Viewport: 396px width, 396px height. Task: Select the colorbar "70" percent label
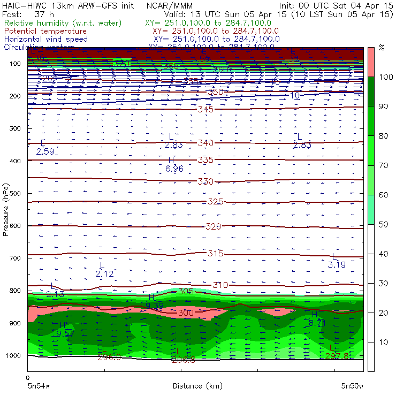(383, 165)
